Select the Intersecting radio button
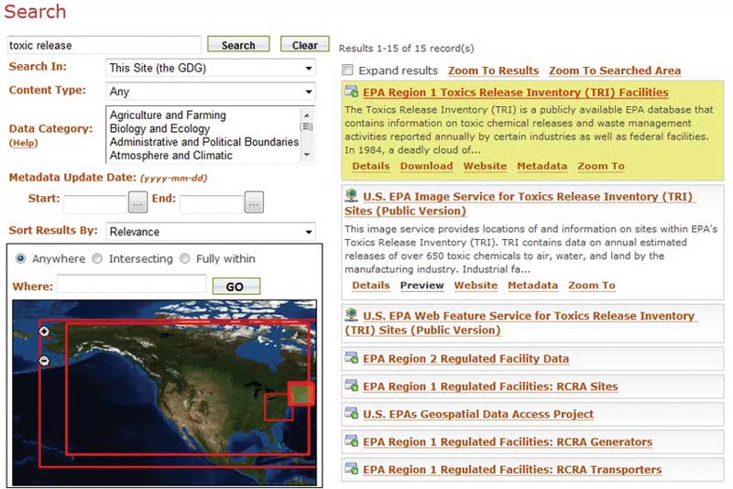 pos(97,258)
